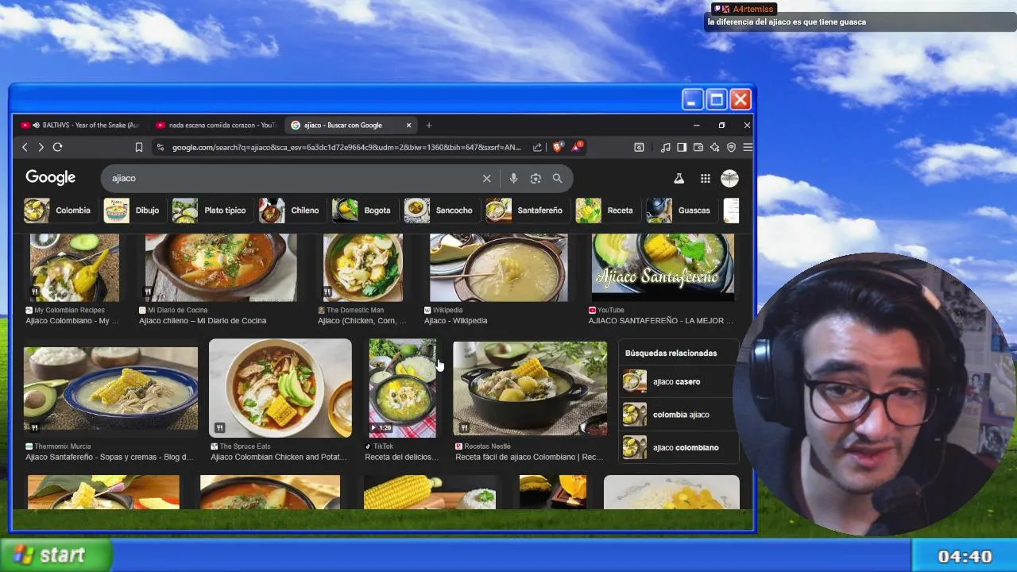Open the Google account avatar

729,179
